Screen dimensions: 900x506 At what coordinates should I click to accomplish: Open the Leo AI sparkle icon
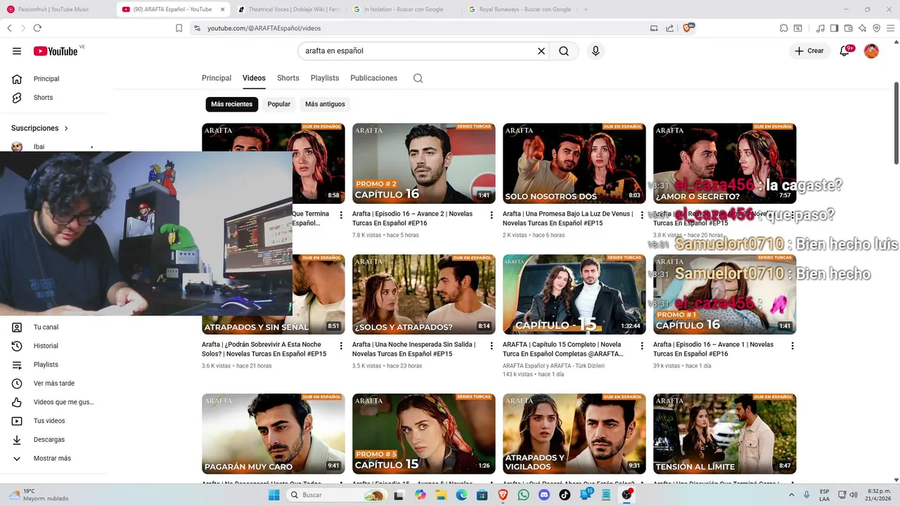click(x=862, y=28)
